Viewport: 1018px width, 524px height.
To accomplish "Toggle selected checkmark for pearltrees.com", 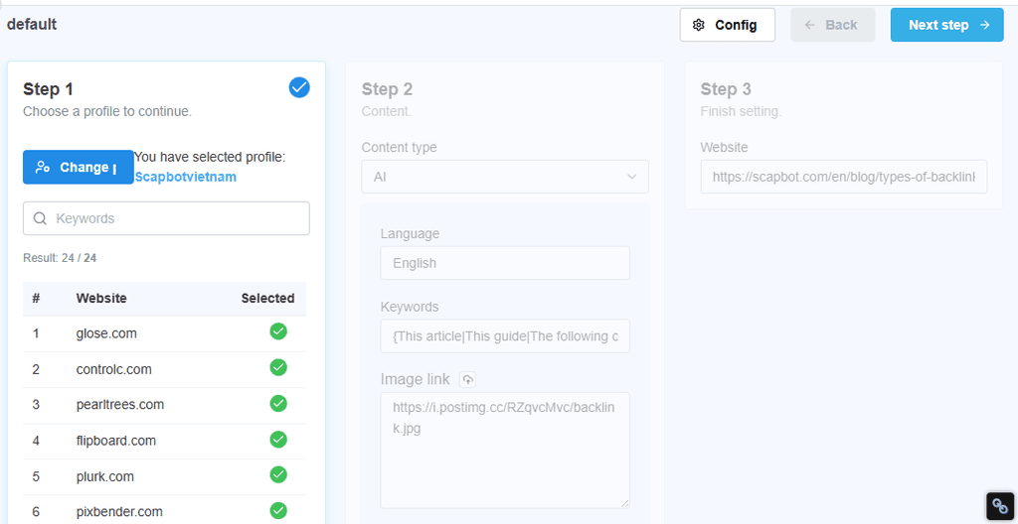I will click(278, 403).
